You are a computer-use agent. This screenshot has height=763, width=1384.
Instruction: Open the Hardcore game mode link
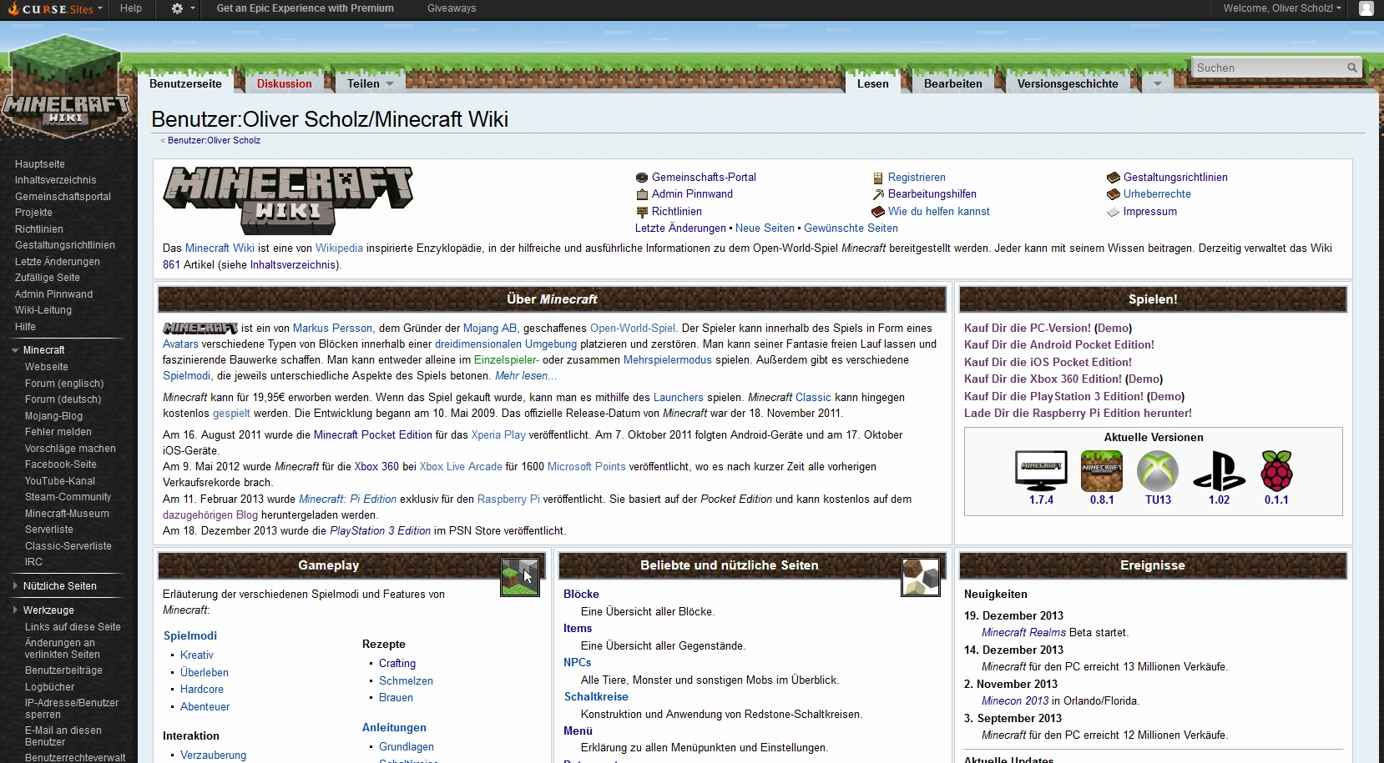click(x=202, y=690)
